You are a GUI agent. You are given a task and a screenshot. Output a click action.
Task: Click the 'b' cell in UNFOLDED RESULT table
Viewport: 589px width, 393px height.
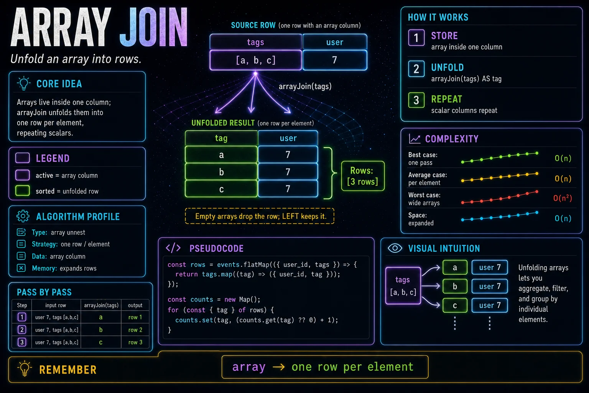[x=221, y=172]
